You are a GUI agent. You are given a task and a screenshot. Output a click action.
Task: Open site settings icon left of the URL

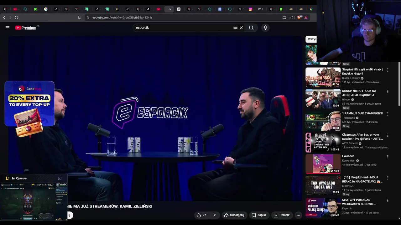coord(88,17)
